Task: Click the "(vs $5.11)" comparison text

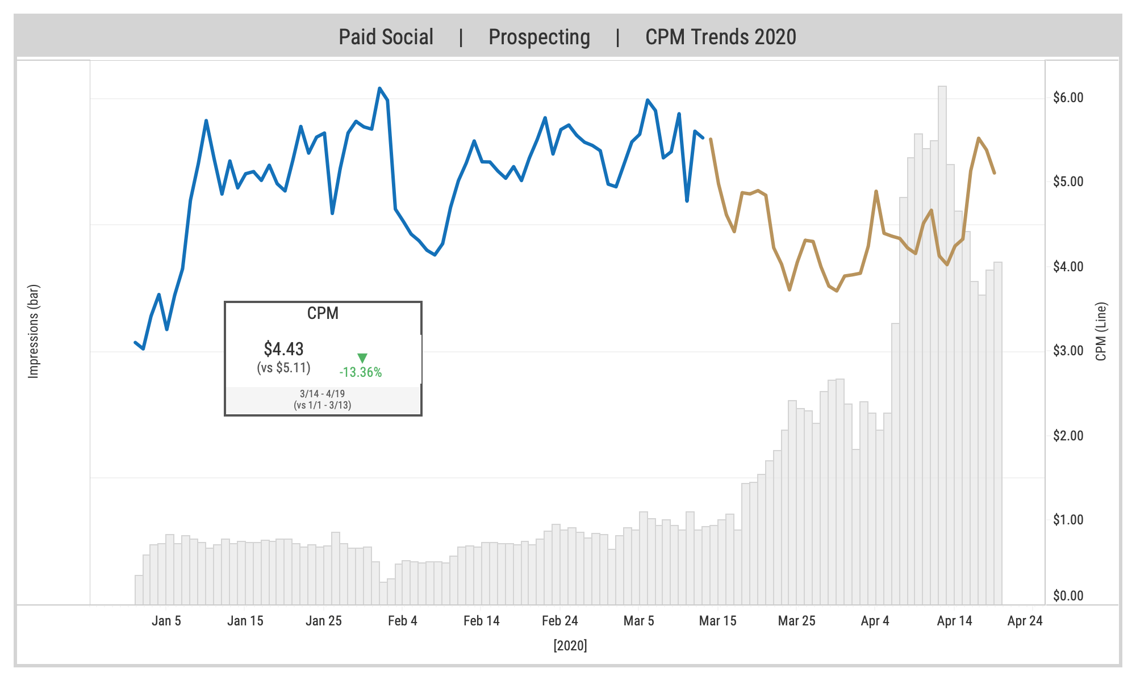Action: 283,368
